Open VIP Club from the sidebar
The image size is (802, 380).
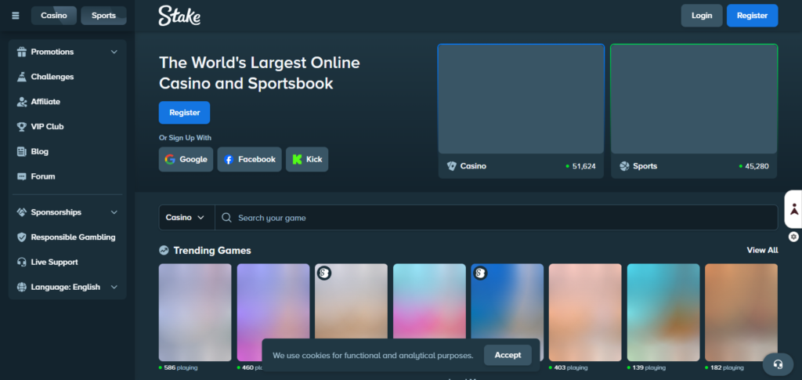tap(67, 126)
